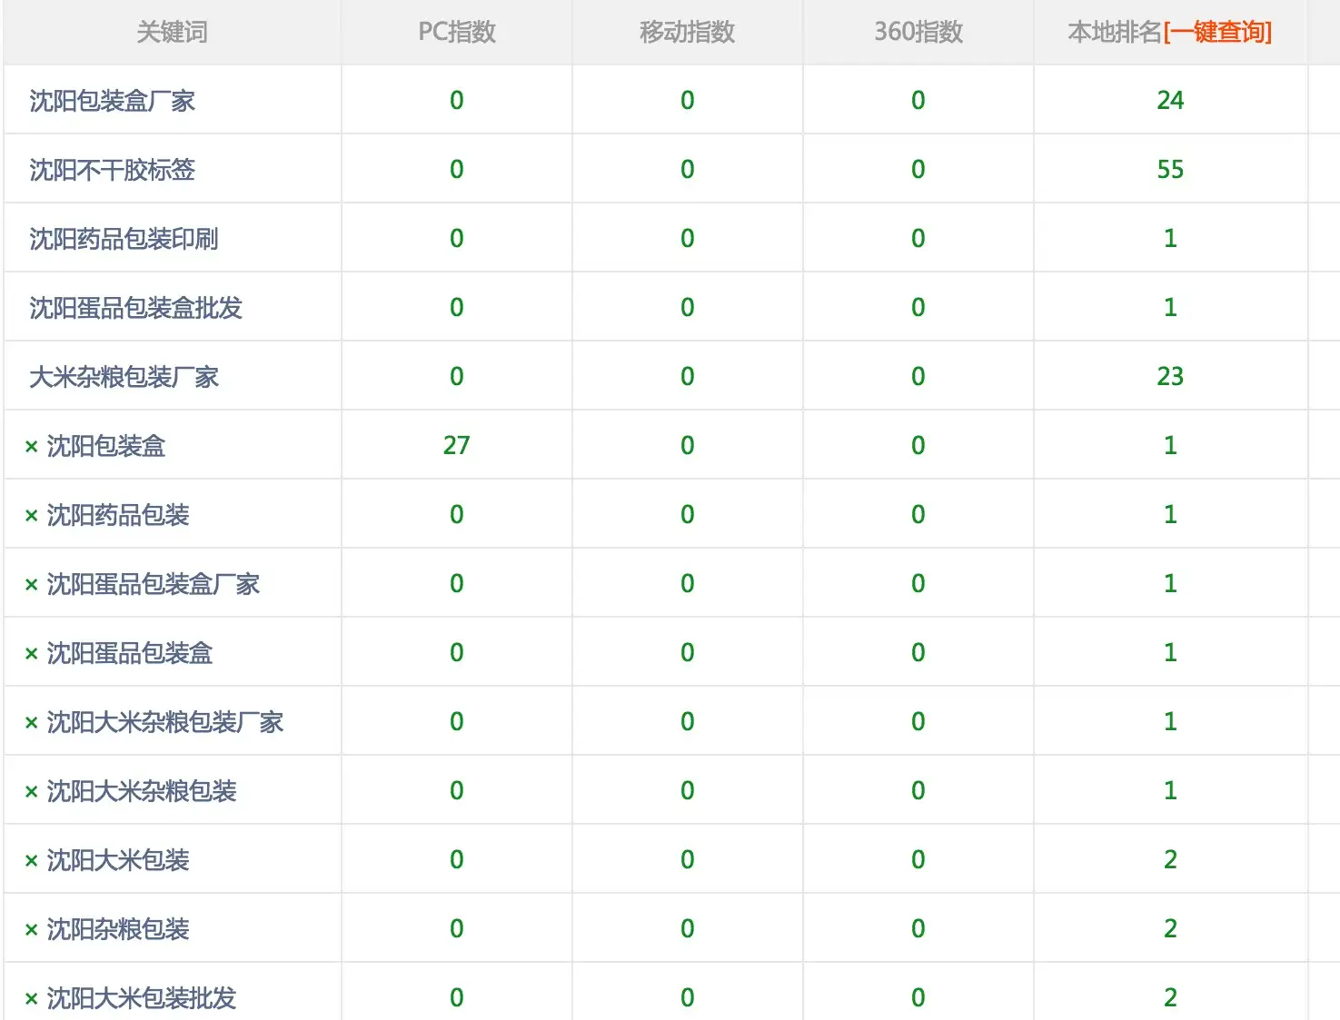
Task: Click PC index value 27 for 沈阳包装盒
Action: pyautogui.click(x=457, y=445)
